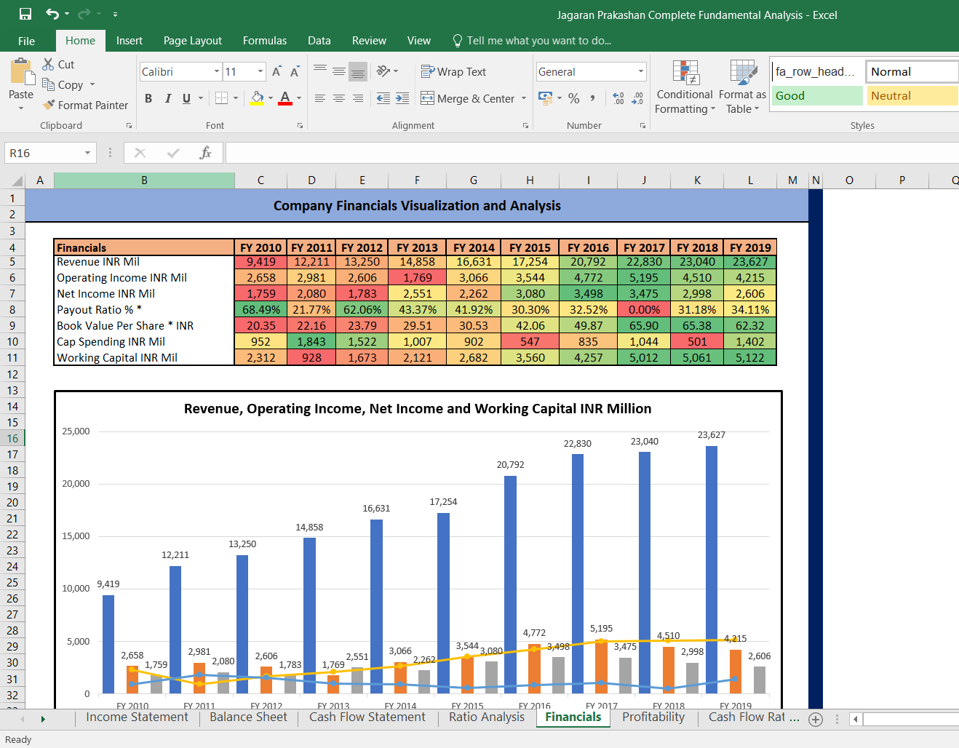Click the red Font Color A icon
The image size is (959, 748).
pos(285,98)
